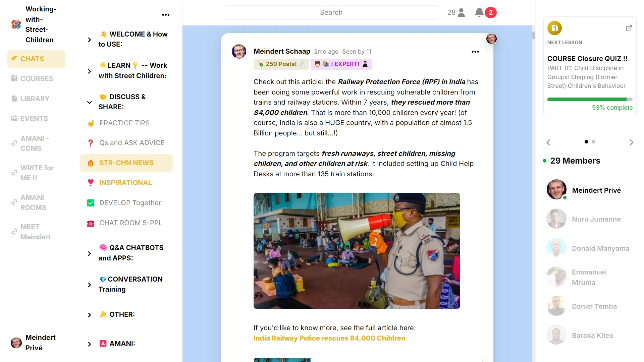This screenshot has height=362, width=644.
Task: Open the members count person icon
Action: click(462, 12)
